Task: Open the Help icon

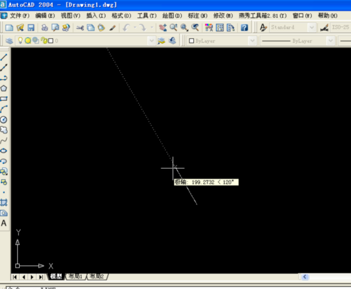Action: pos(245,28)
